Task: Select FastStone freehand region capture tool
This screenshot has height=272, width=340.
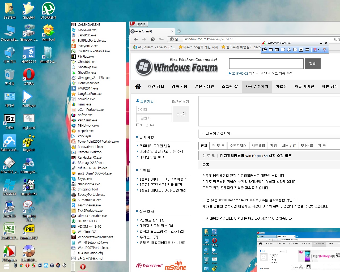Action: point(289,49)
